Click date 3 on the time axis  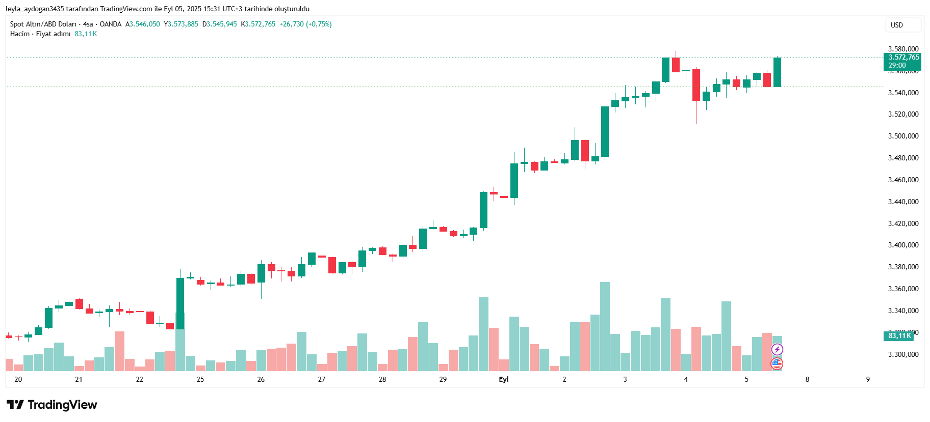click(625, 379)
